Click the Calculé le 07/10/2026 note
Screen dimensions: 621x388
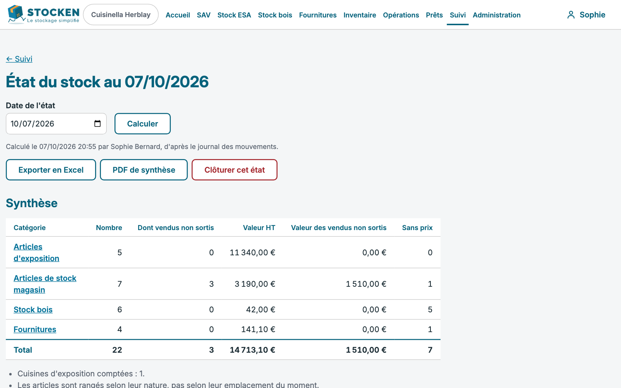click(x=142, y=147)
